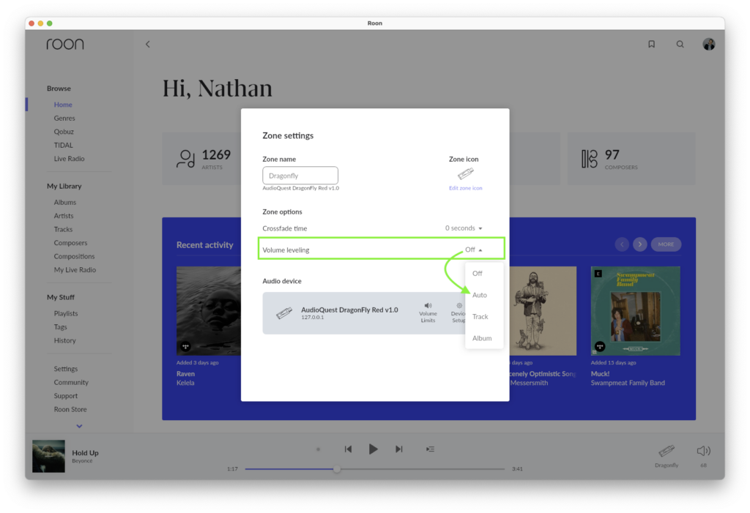Skip to next track

(x=399, y=449)
